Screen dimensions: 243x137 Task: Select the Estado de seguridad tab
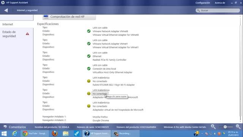click(x=17, y=34)
